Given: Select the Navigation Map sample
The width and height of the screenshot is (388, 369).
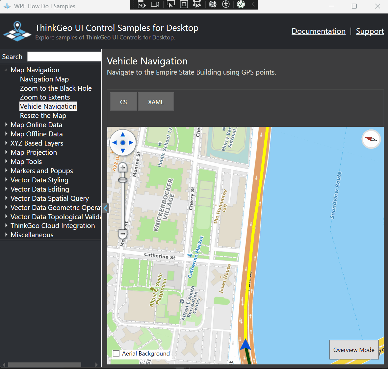Looking at the screenshot, I should tap(44, 79).
